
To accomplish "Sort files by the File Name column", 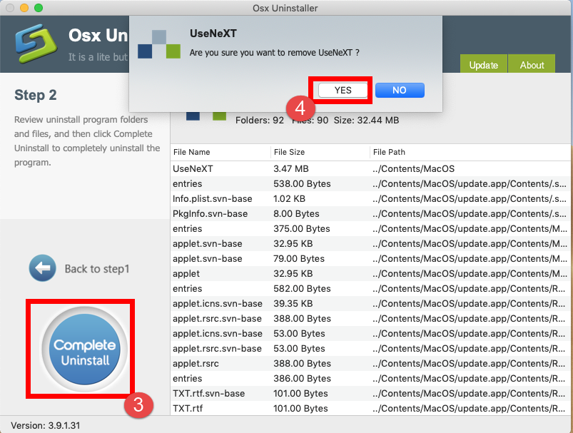I will (x=191, y=153).
